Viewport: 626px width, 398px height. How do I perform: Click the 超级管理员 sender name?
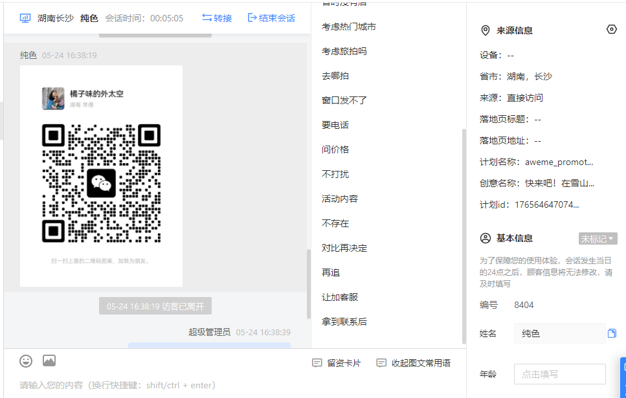tap(210, 332)
